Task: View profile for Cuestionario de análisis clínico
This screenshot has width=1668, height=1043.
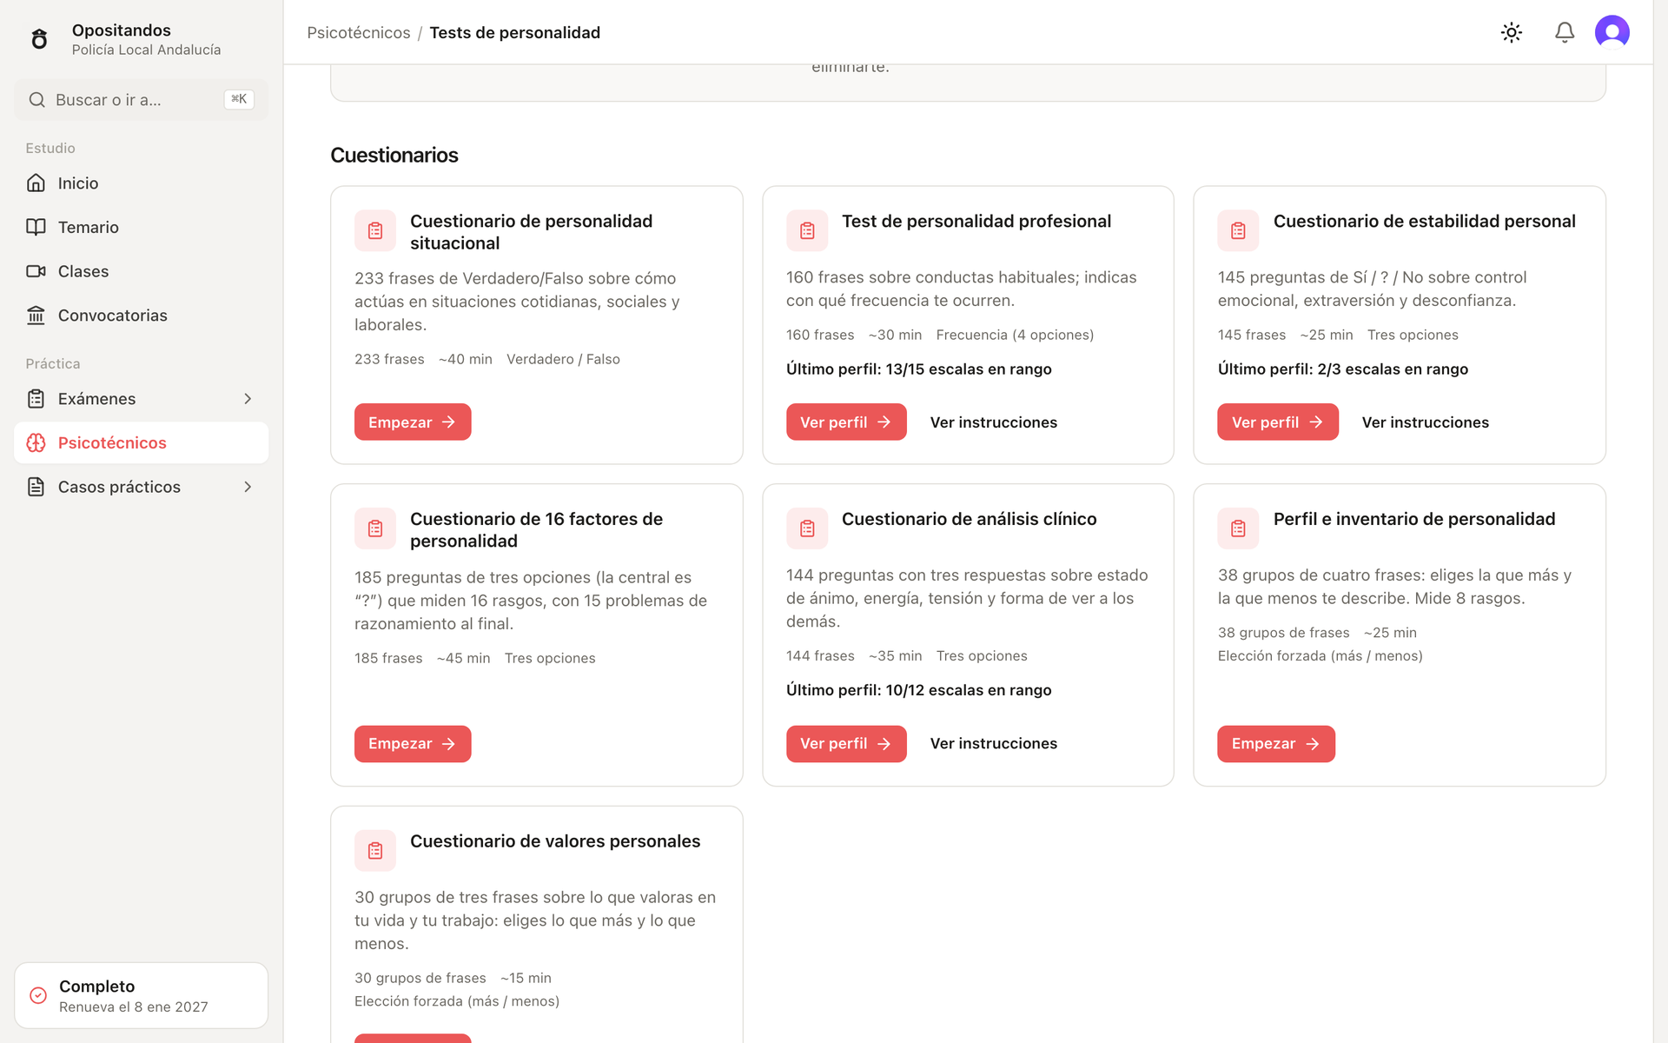Action: point(846,744)
